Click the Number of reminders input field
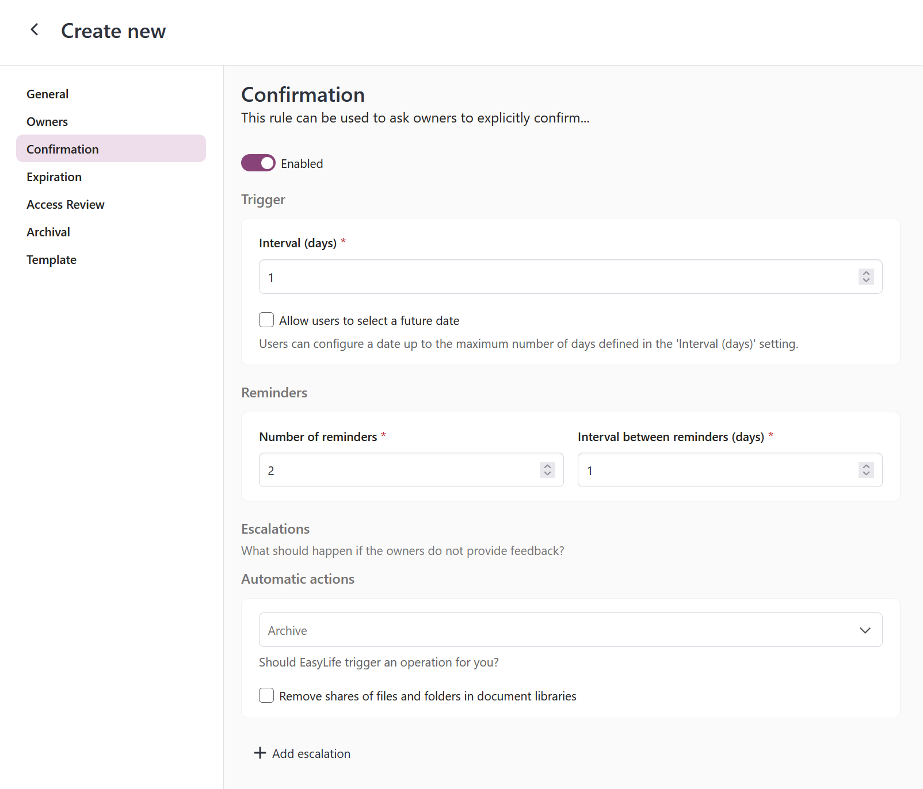Screen dimensions: 923x789 (x=403, y=470)
